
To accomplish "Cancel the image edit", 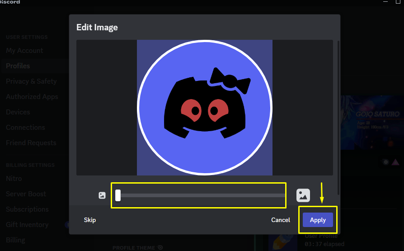I will click(x=281, y=220).
